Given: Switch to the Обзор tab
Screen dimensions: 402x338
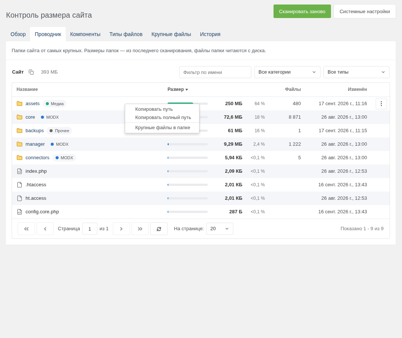Looking at the screenshot, I should [18, 34].
